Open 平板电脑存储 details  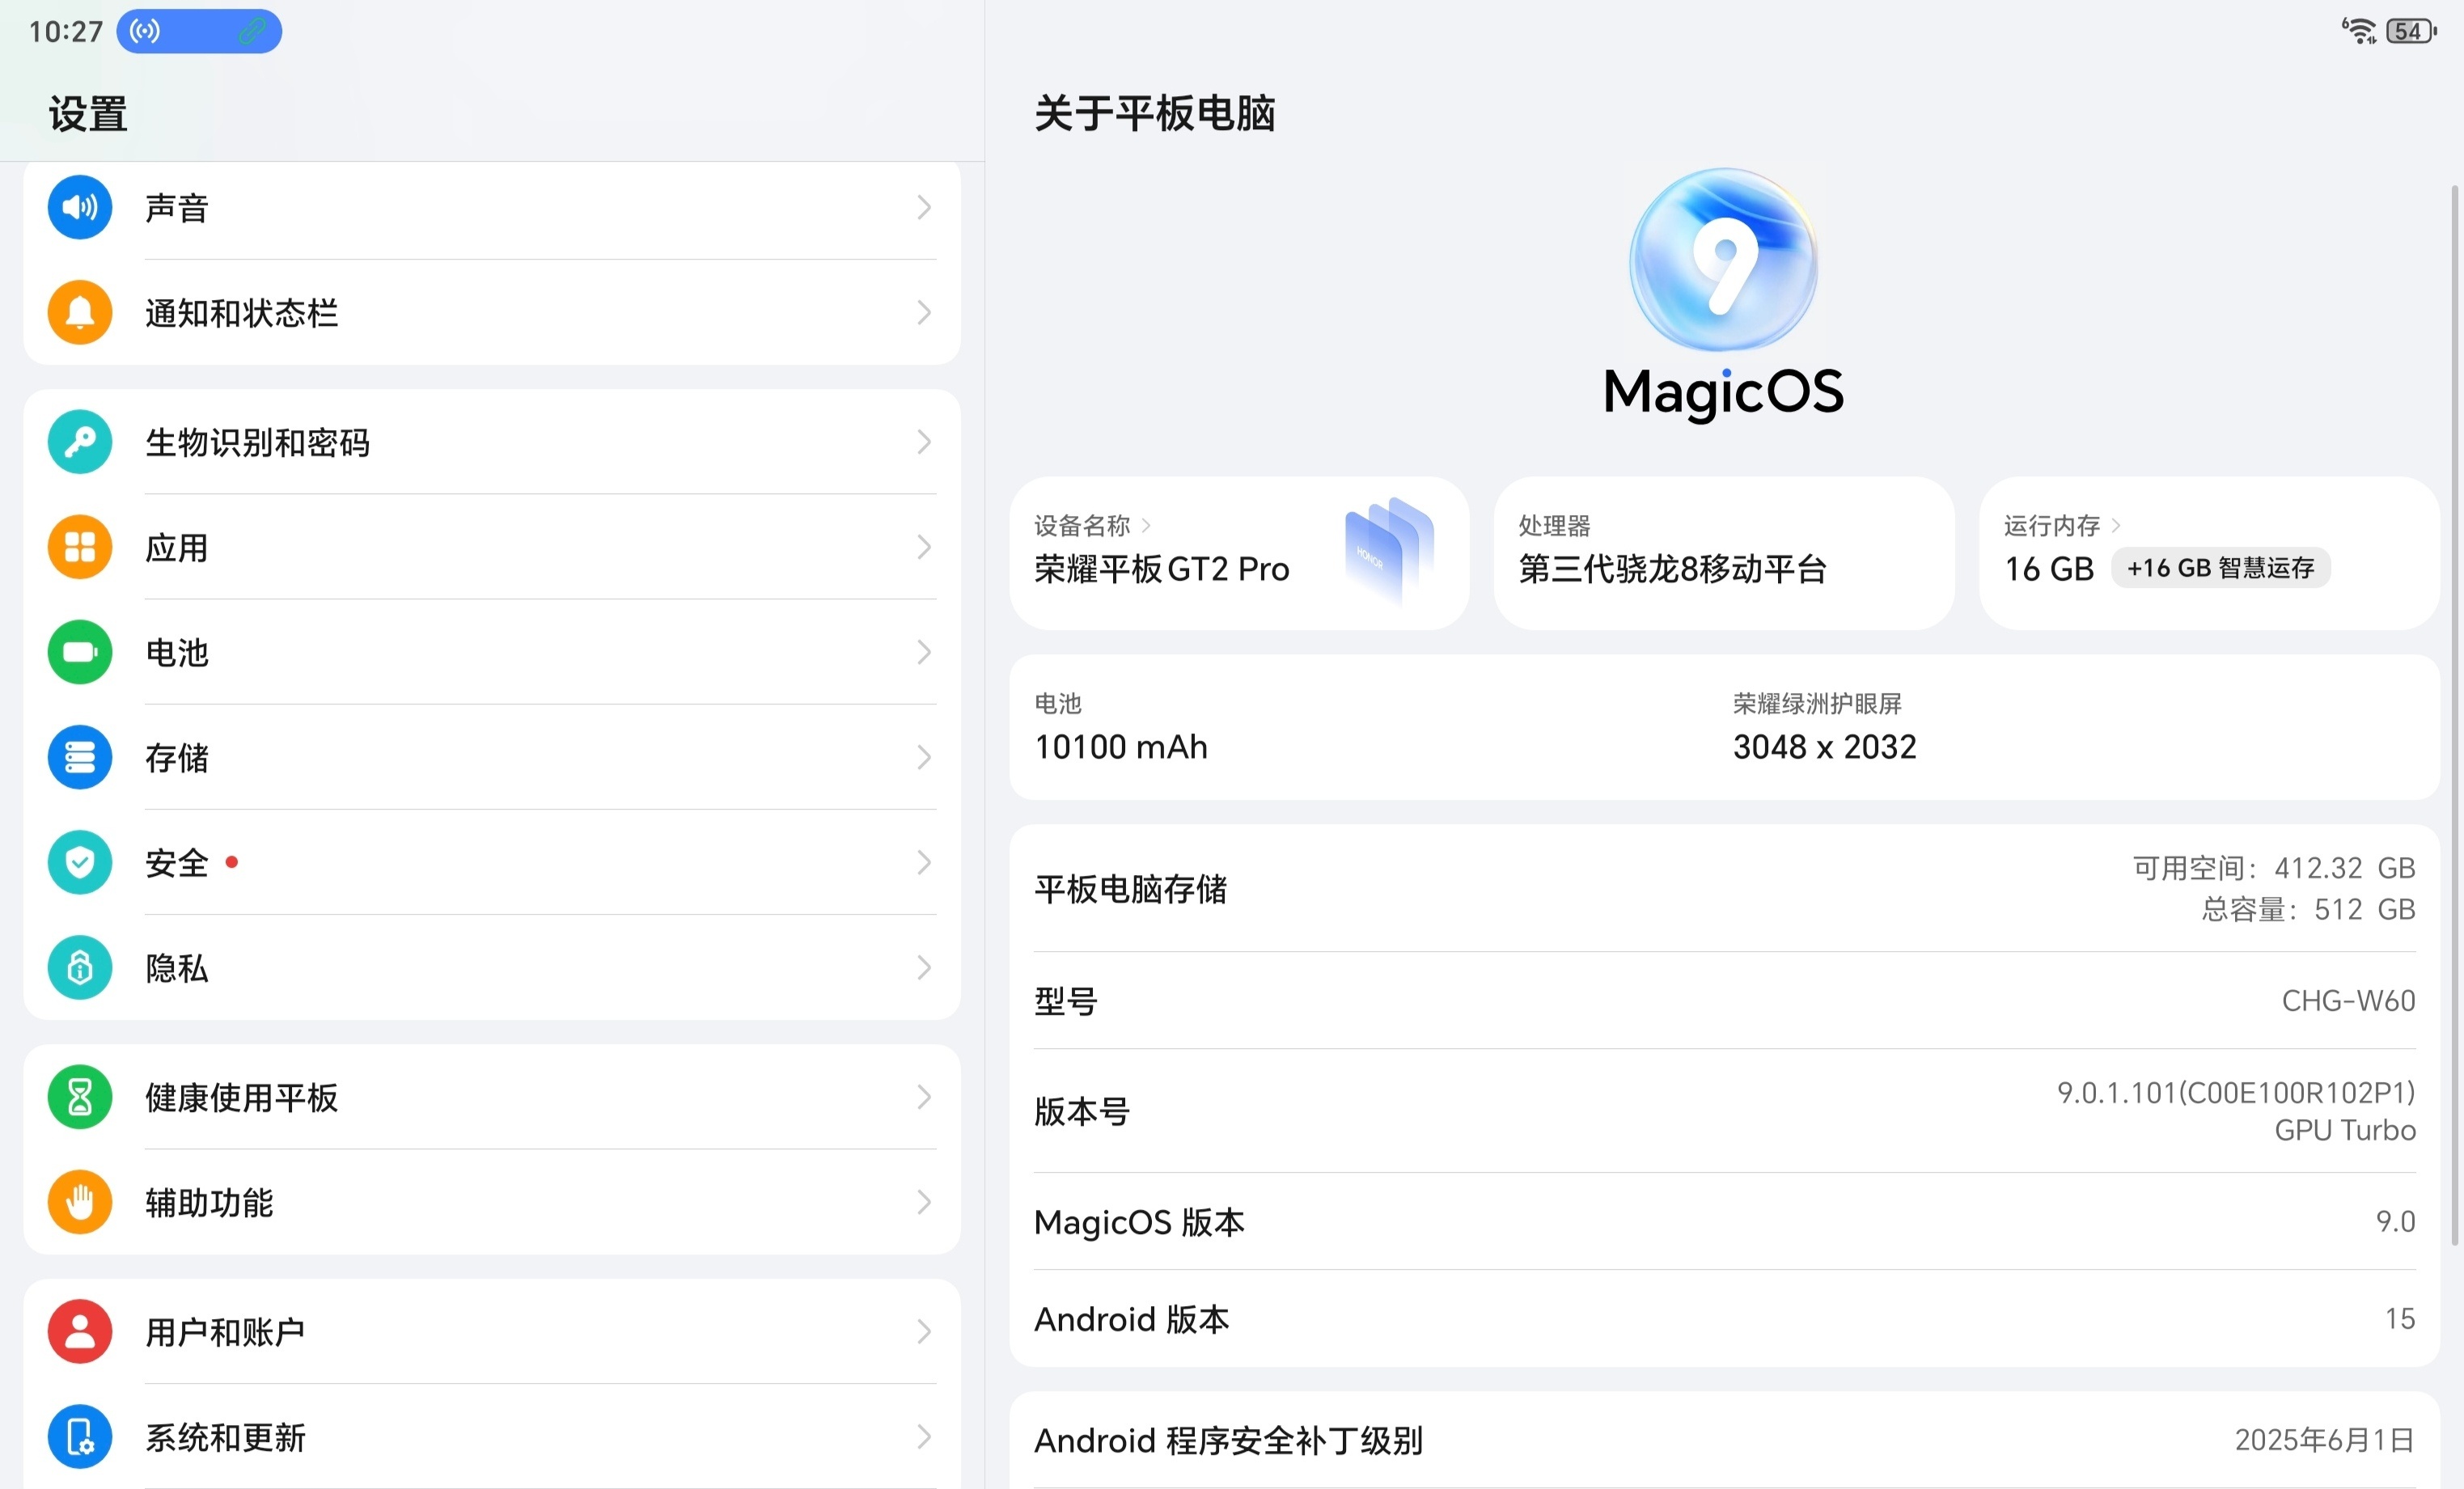(1724, 888)
